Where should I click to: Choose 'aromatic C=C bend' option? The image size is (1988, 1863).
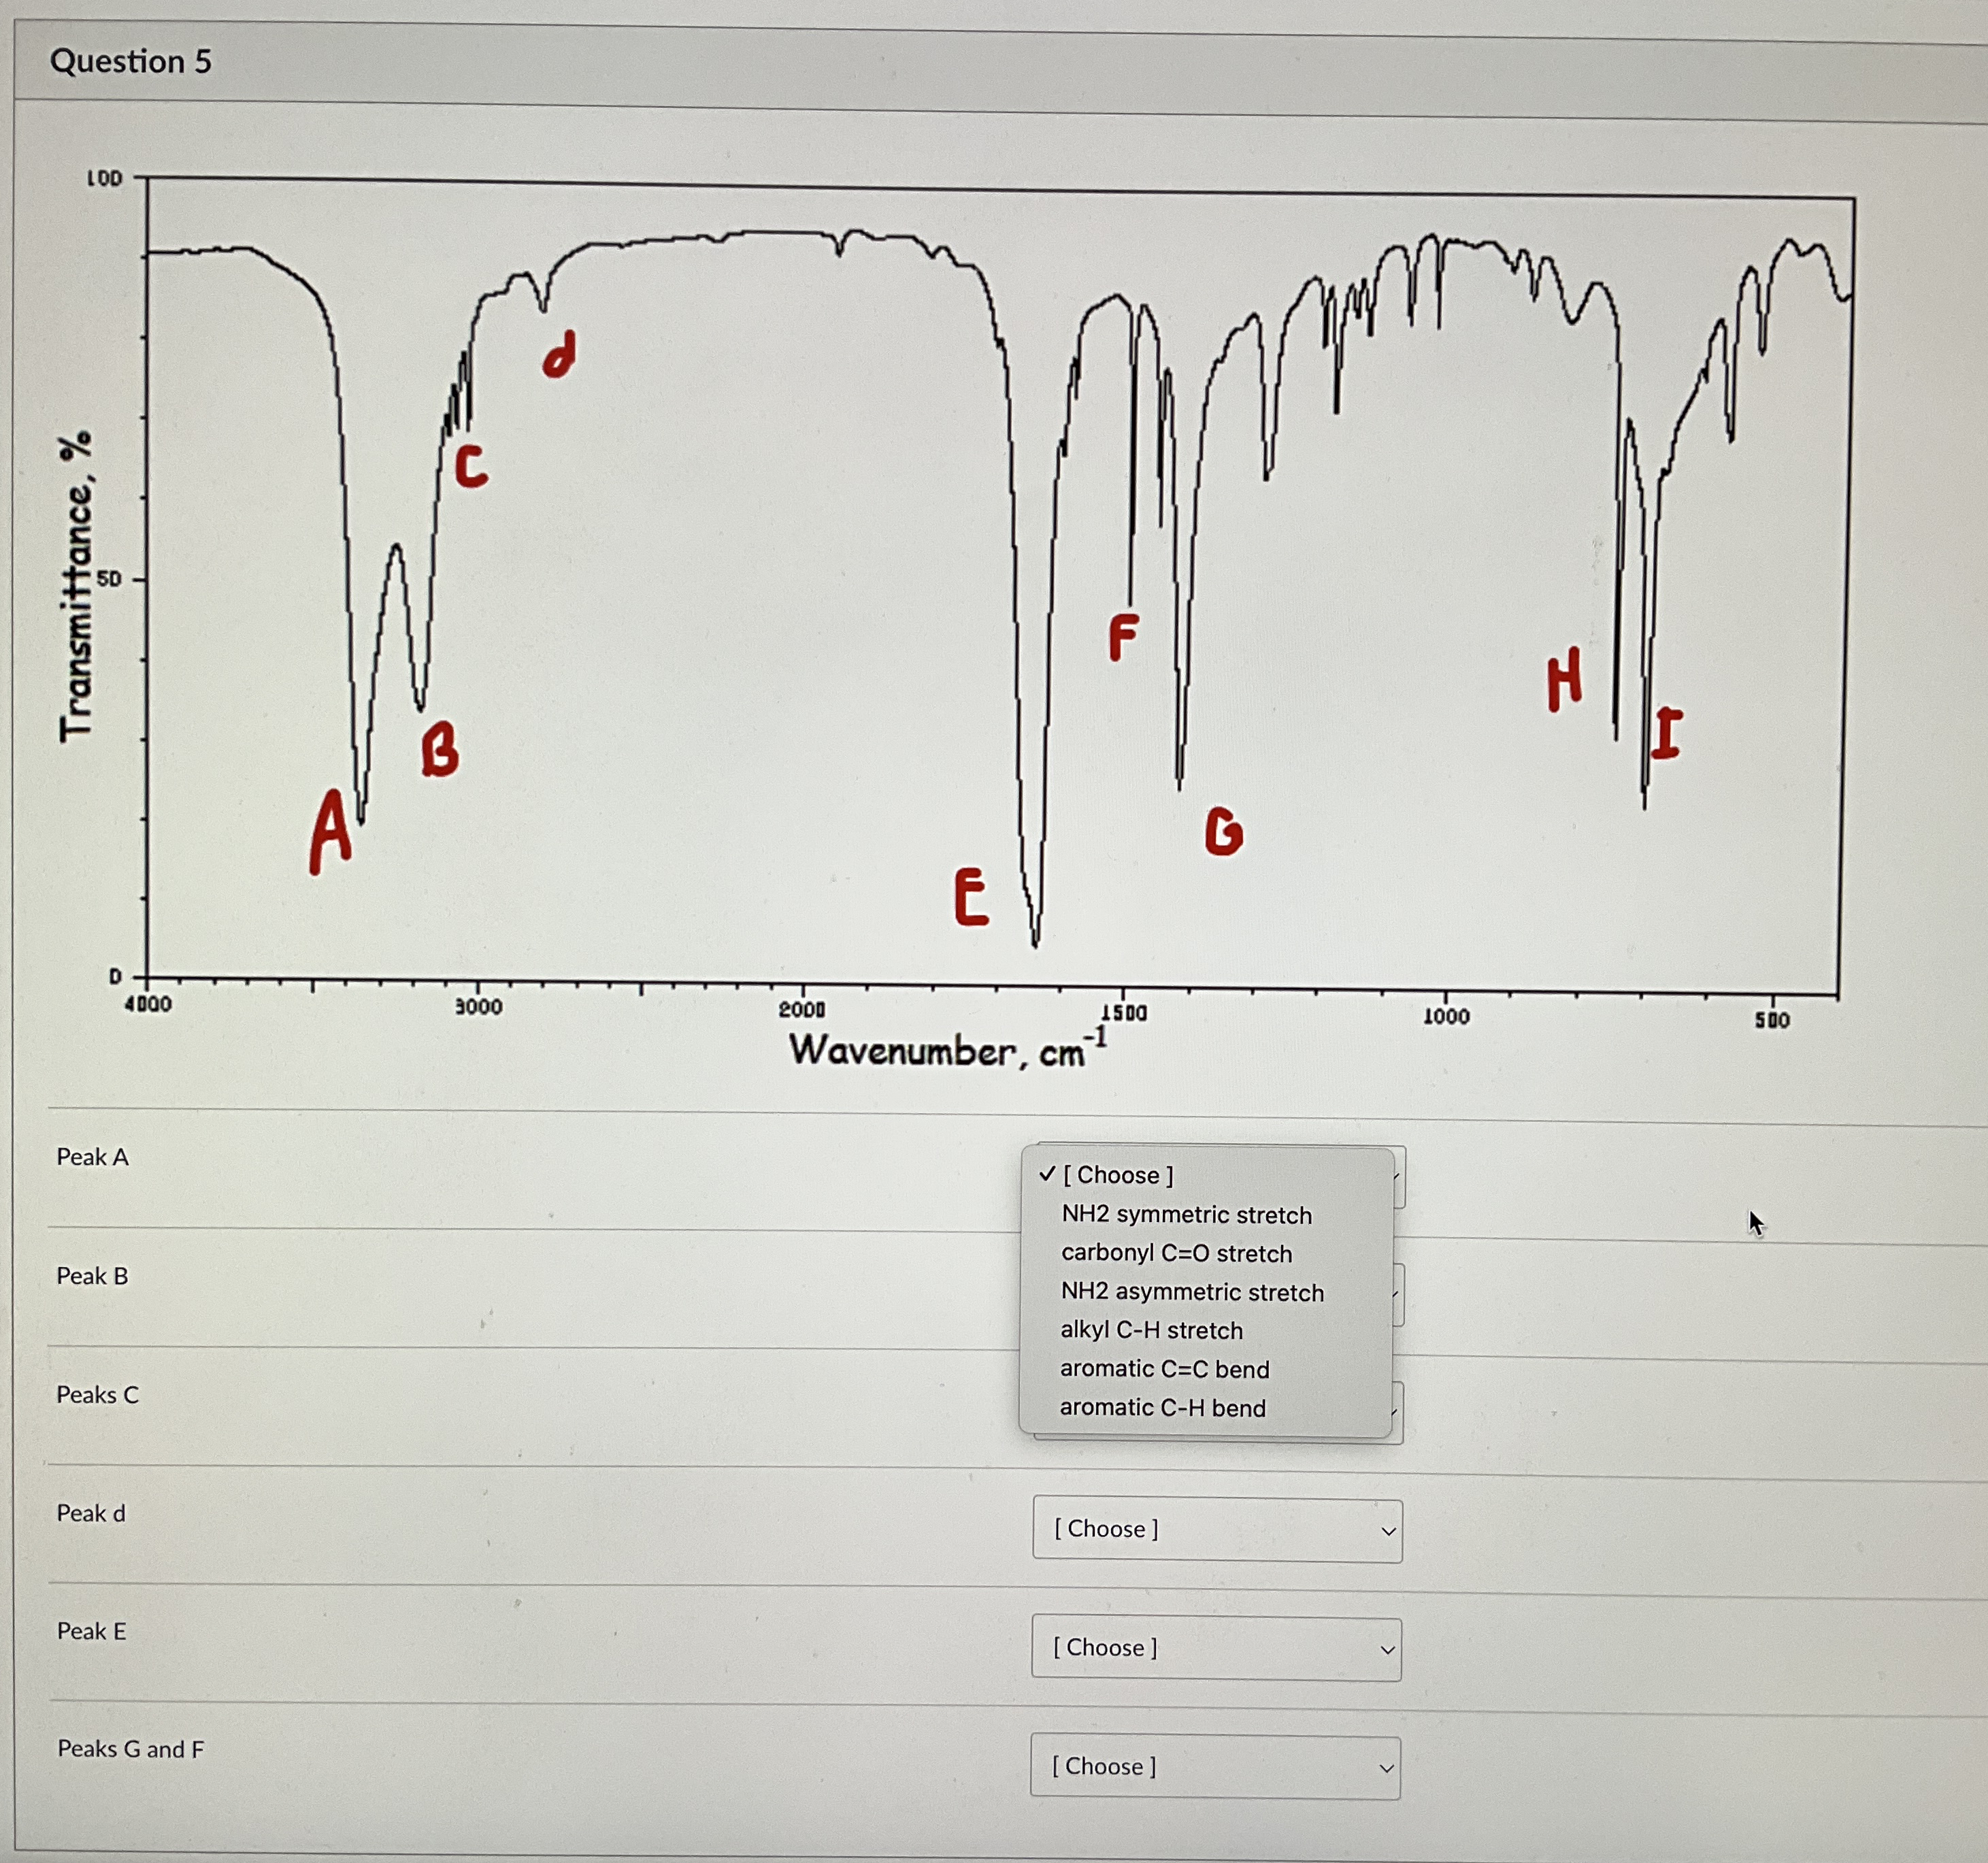tap(1164, 1369)
